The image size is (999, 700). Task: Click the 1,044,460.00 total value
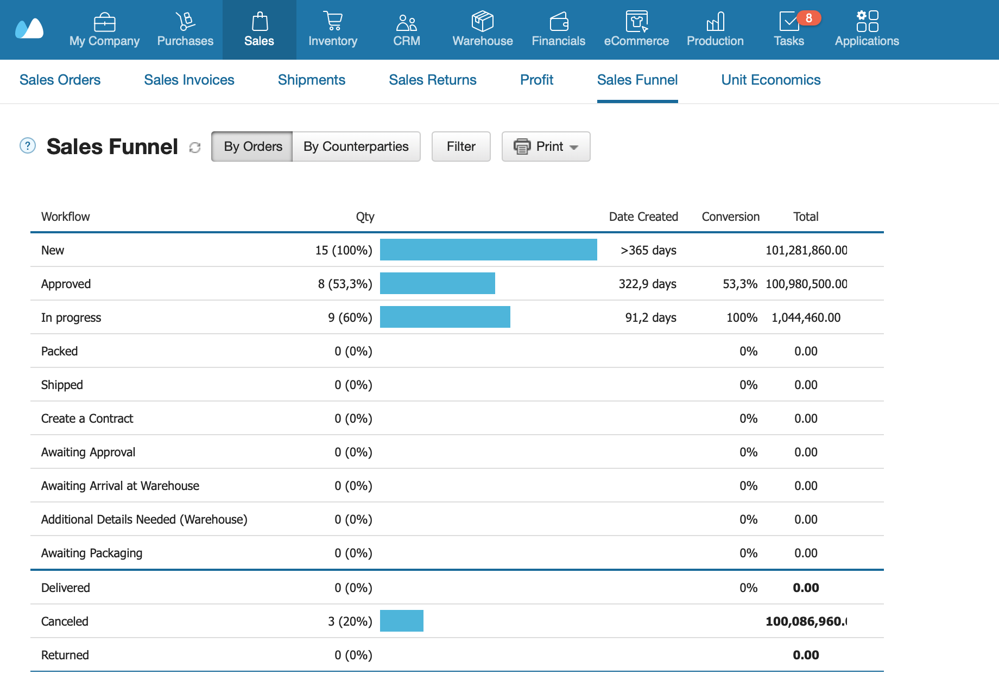(806, 317)
